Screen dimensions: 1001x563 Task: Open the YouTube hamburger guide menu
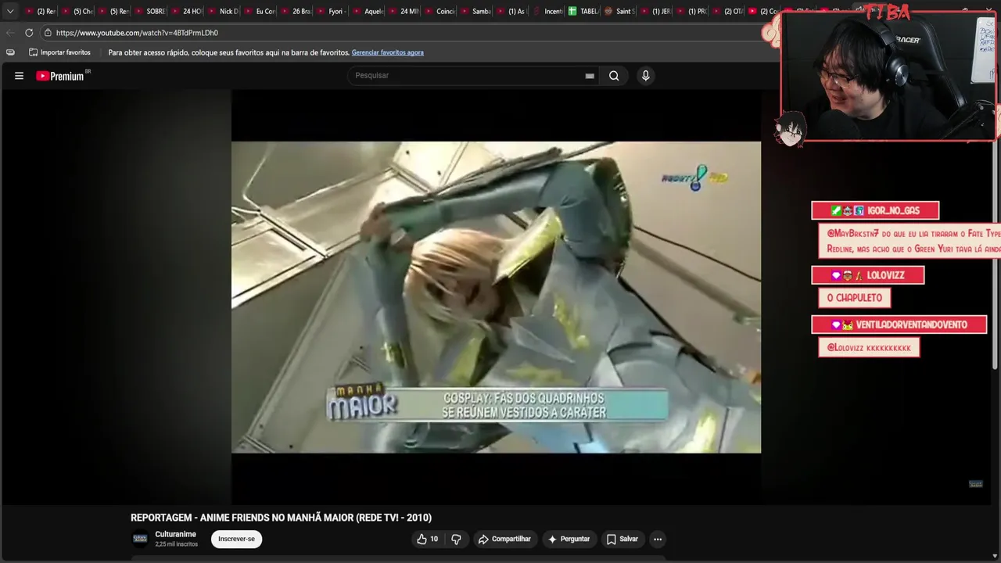(x=19, y=76)
